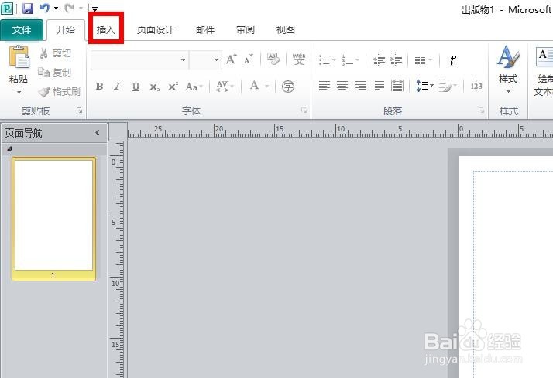
Task: Select 格式刷 (Format Painter)
Action: (x=59, y=92)
